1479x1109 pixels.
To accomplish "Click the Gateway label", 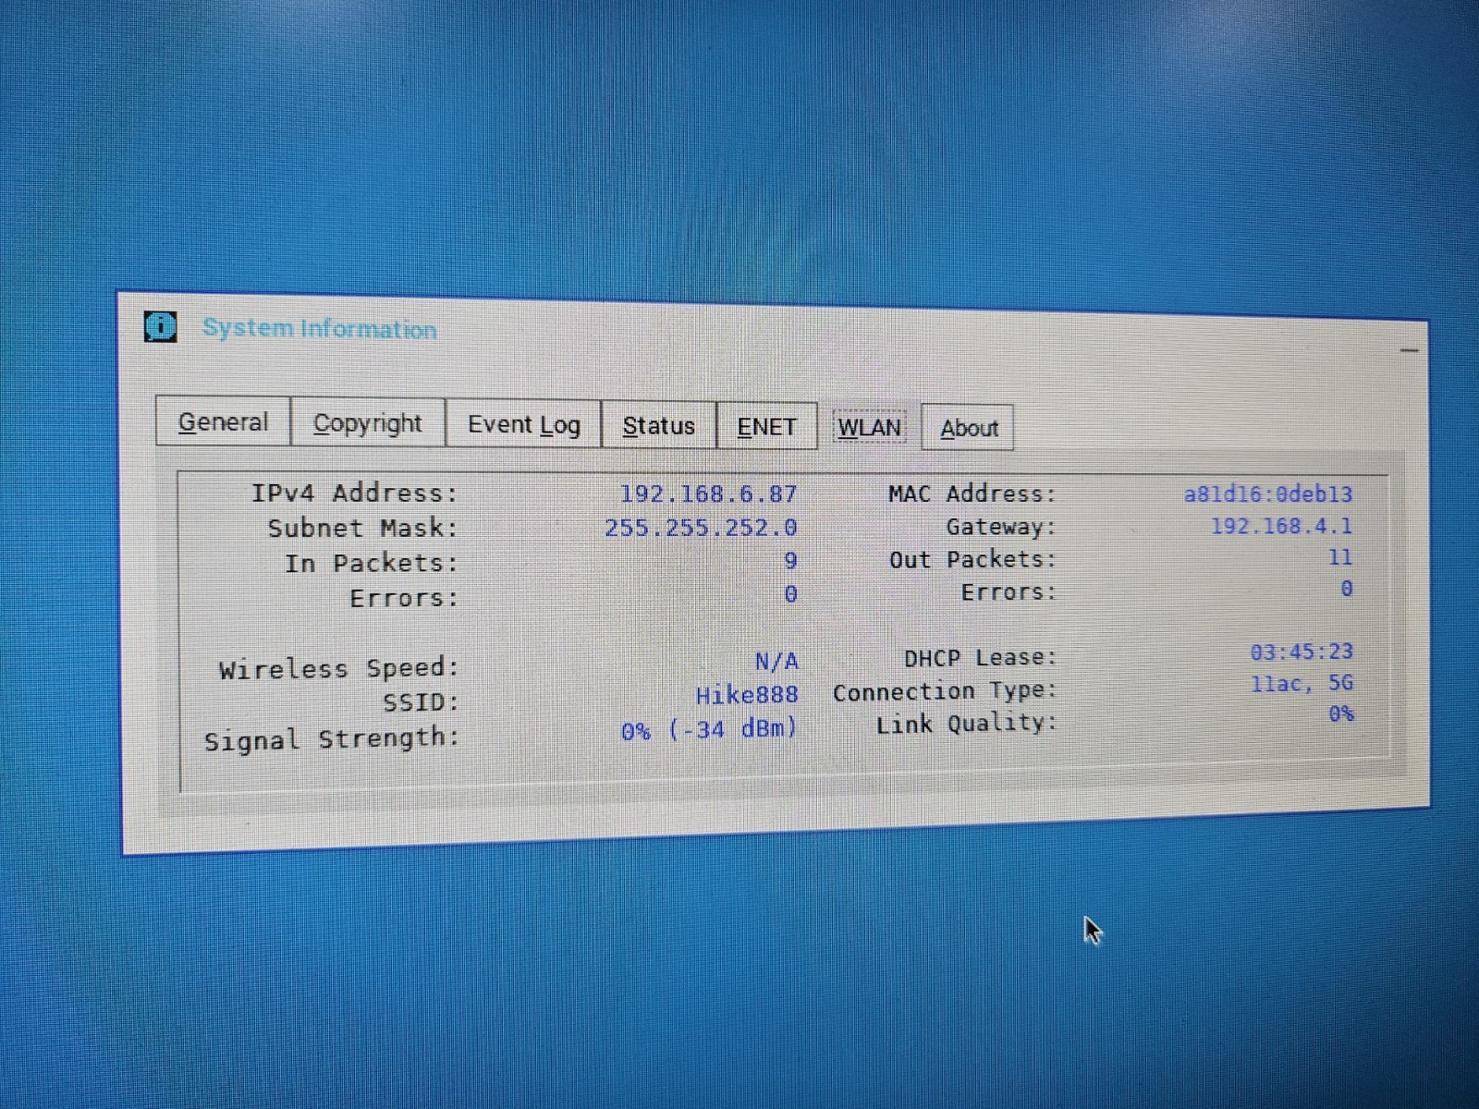I will coord(1000,527).
